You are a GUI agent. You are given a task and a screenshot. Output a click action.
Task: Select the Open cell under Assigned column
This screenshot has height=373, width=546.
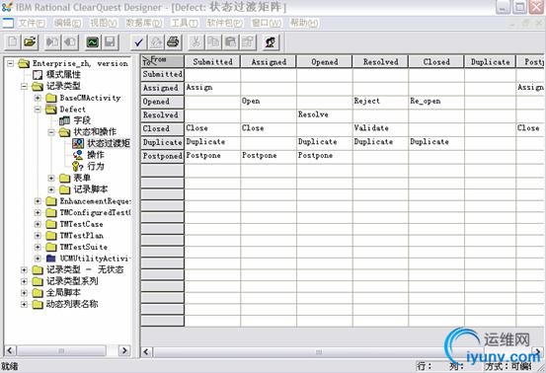pyautogui.click(x=269, y=102)
